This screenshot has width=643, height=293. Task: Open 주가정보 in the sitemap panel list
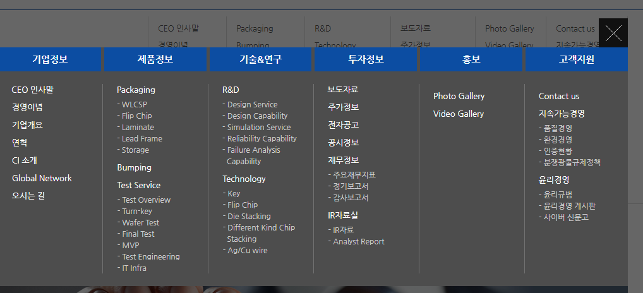[x=343, y=107]
